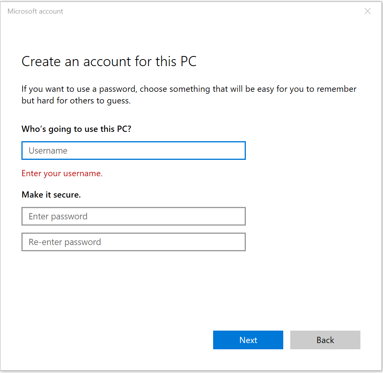The height and width of the screenshot is (373, 383).
Task: Click the 'Back' label on the gray button
Action: click(325, 340)
